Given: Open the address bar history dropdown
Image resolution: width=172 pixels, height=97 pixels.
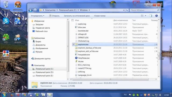Looking at the screenshot, I should tap(124, 10).
